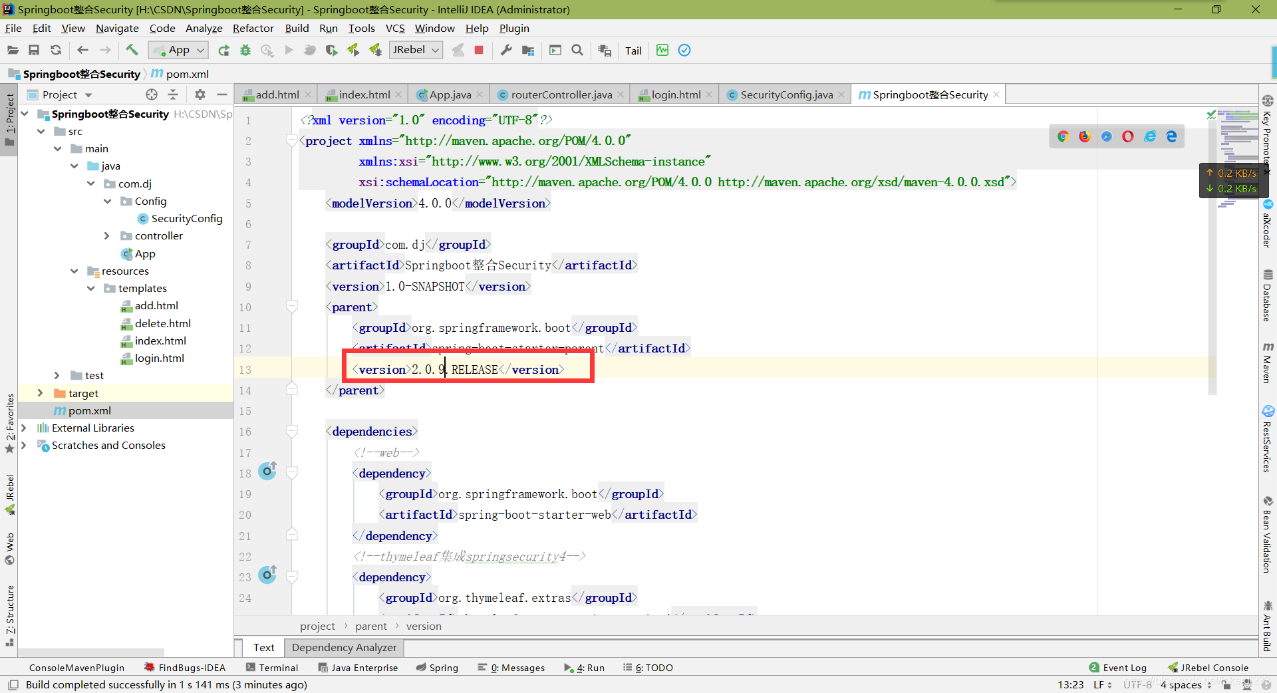This screenshot has width=1277, height=693.
Task: Click the Debug bug icon in toolbar
Action: click(245, 50)
